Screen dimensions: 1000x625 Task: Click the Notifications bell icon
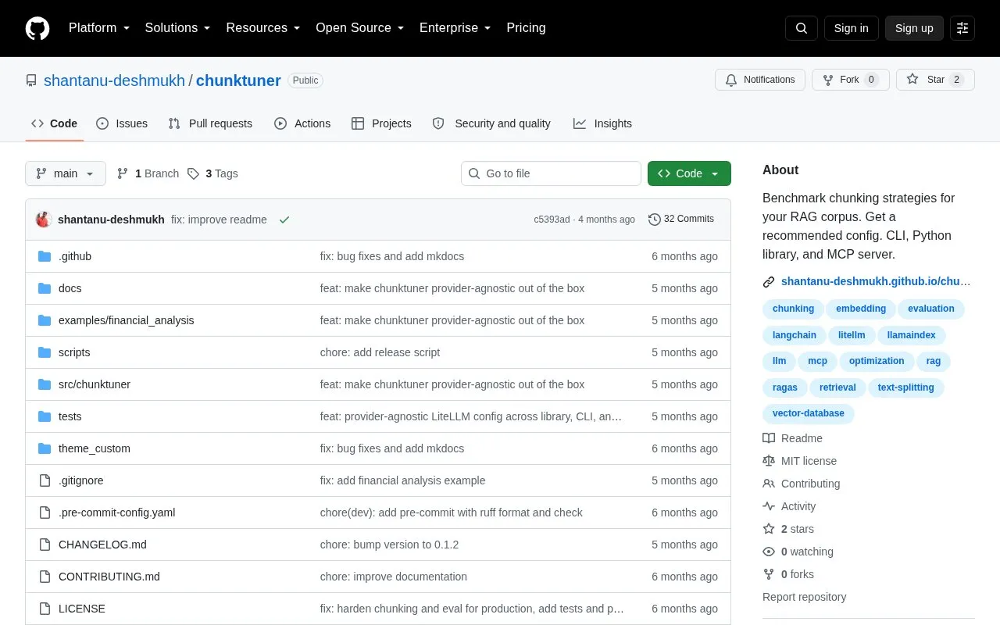coord(731,80)
